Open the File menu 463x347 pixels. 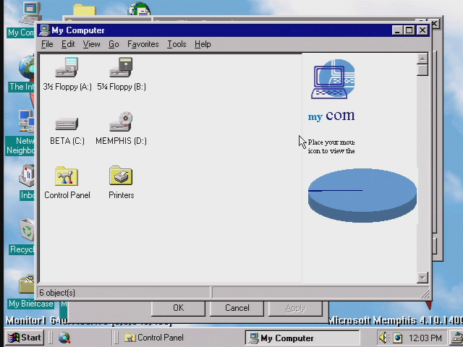(x=47, y=44)
